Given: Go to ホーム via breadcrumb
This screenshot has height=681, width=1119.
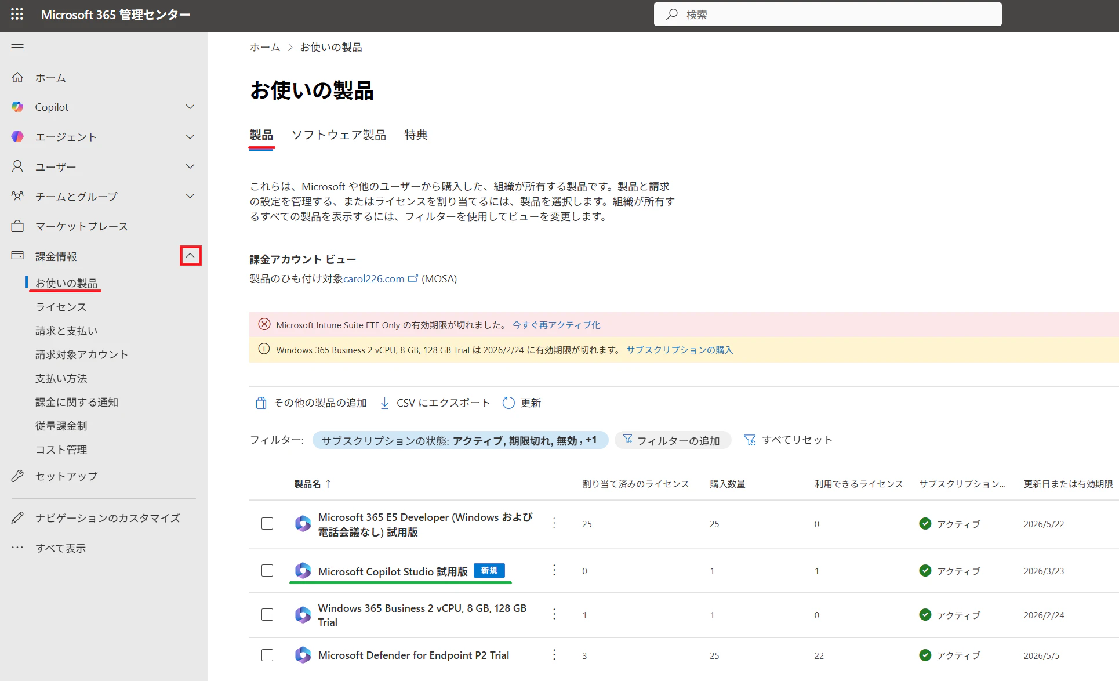Looking at the screenshot, I should tap(265, 47).
